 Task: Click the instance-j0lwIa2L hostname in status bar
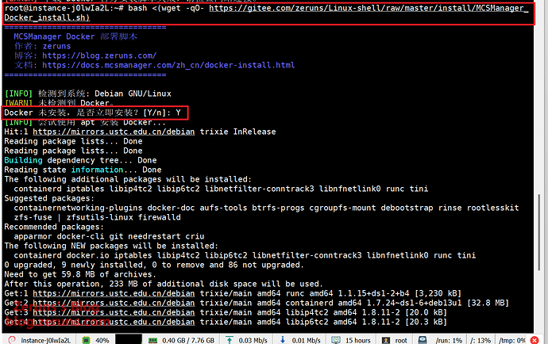tap(46, 340)
